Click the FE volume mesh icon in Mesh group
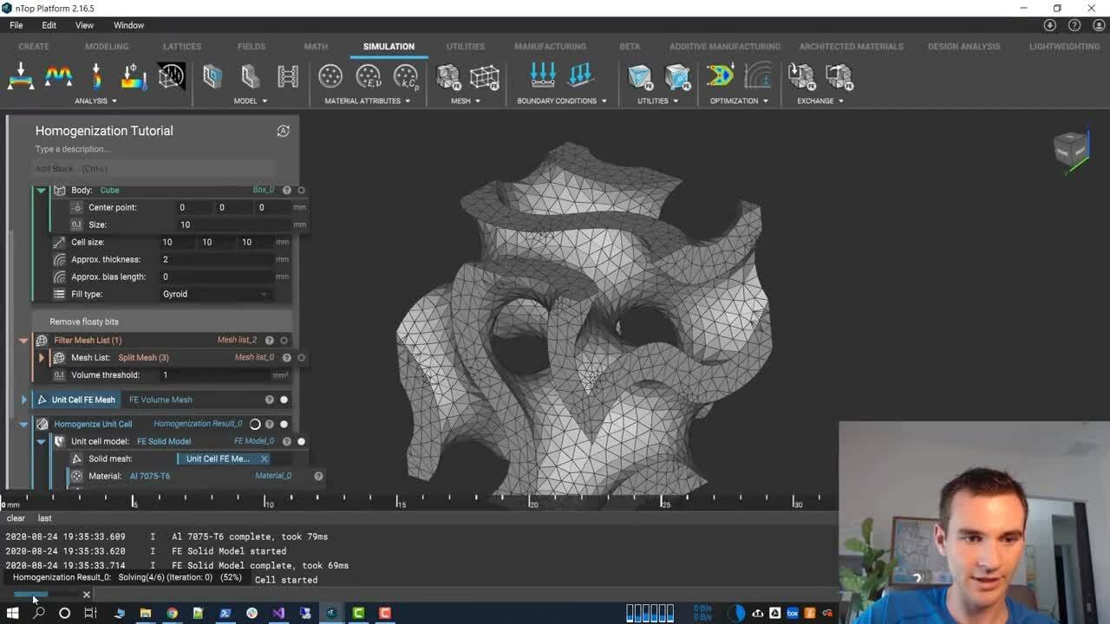 pyautogui.click(x=447, y=76)
